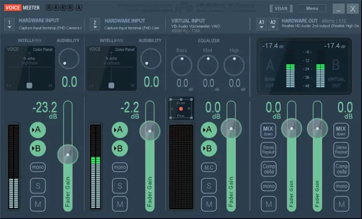Click bus B output Fader Gain knob
Screen dimensions: 362x219
(318, 129)
